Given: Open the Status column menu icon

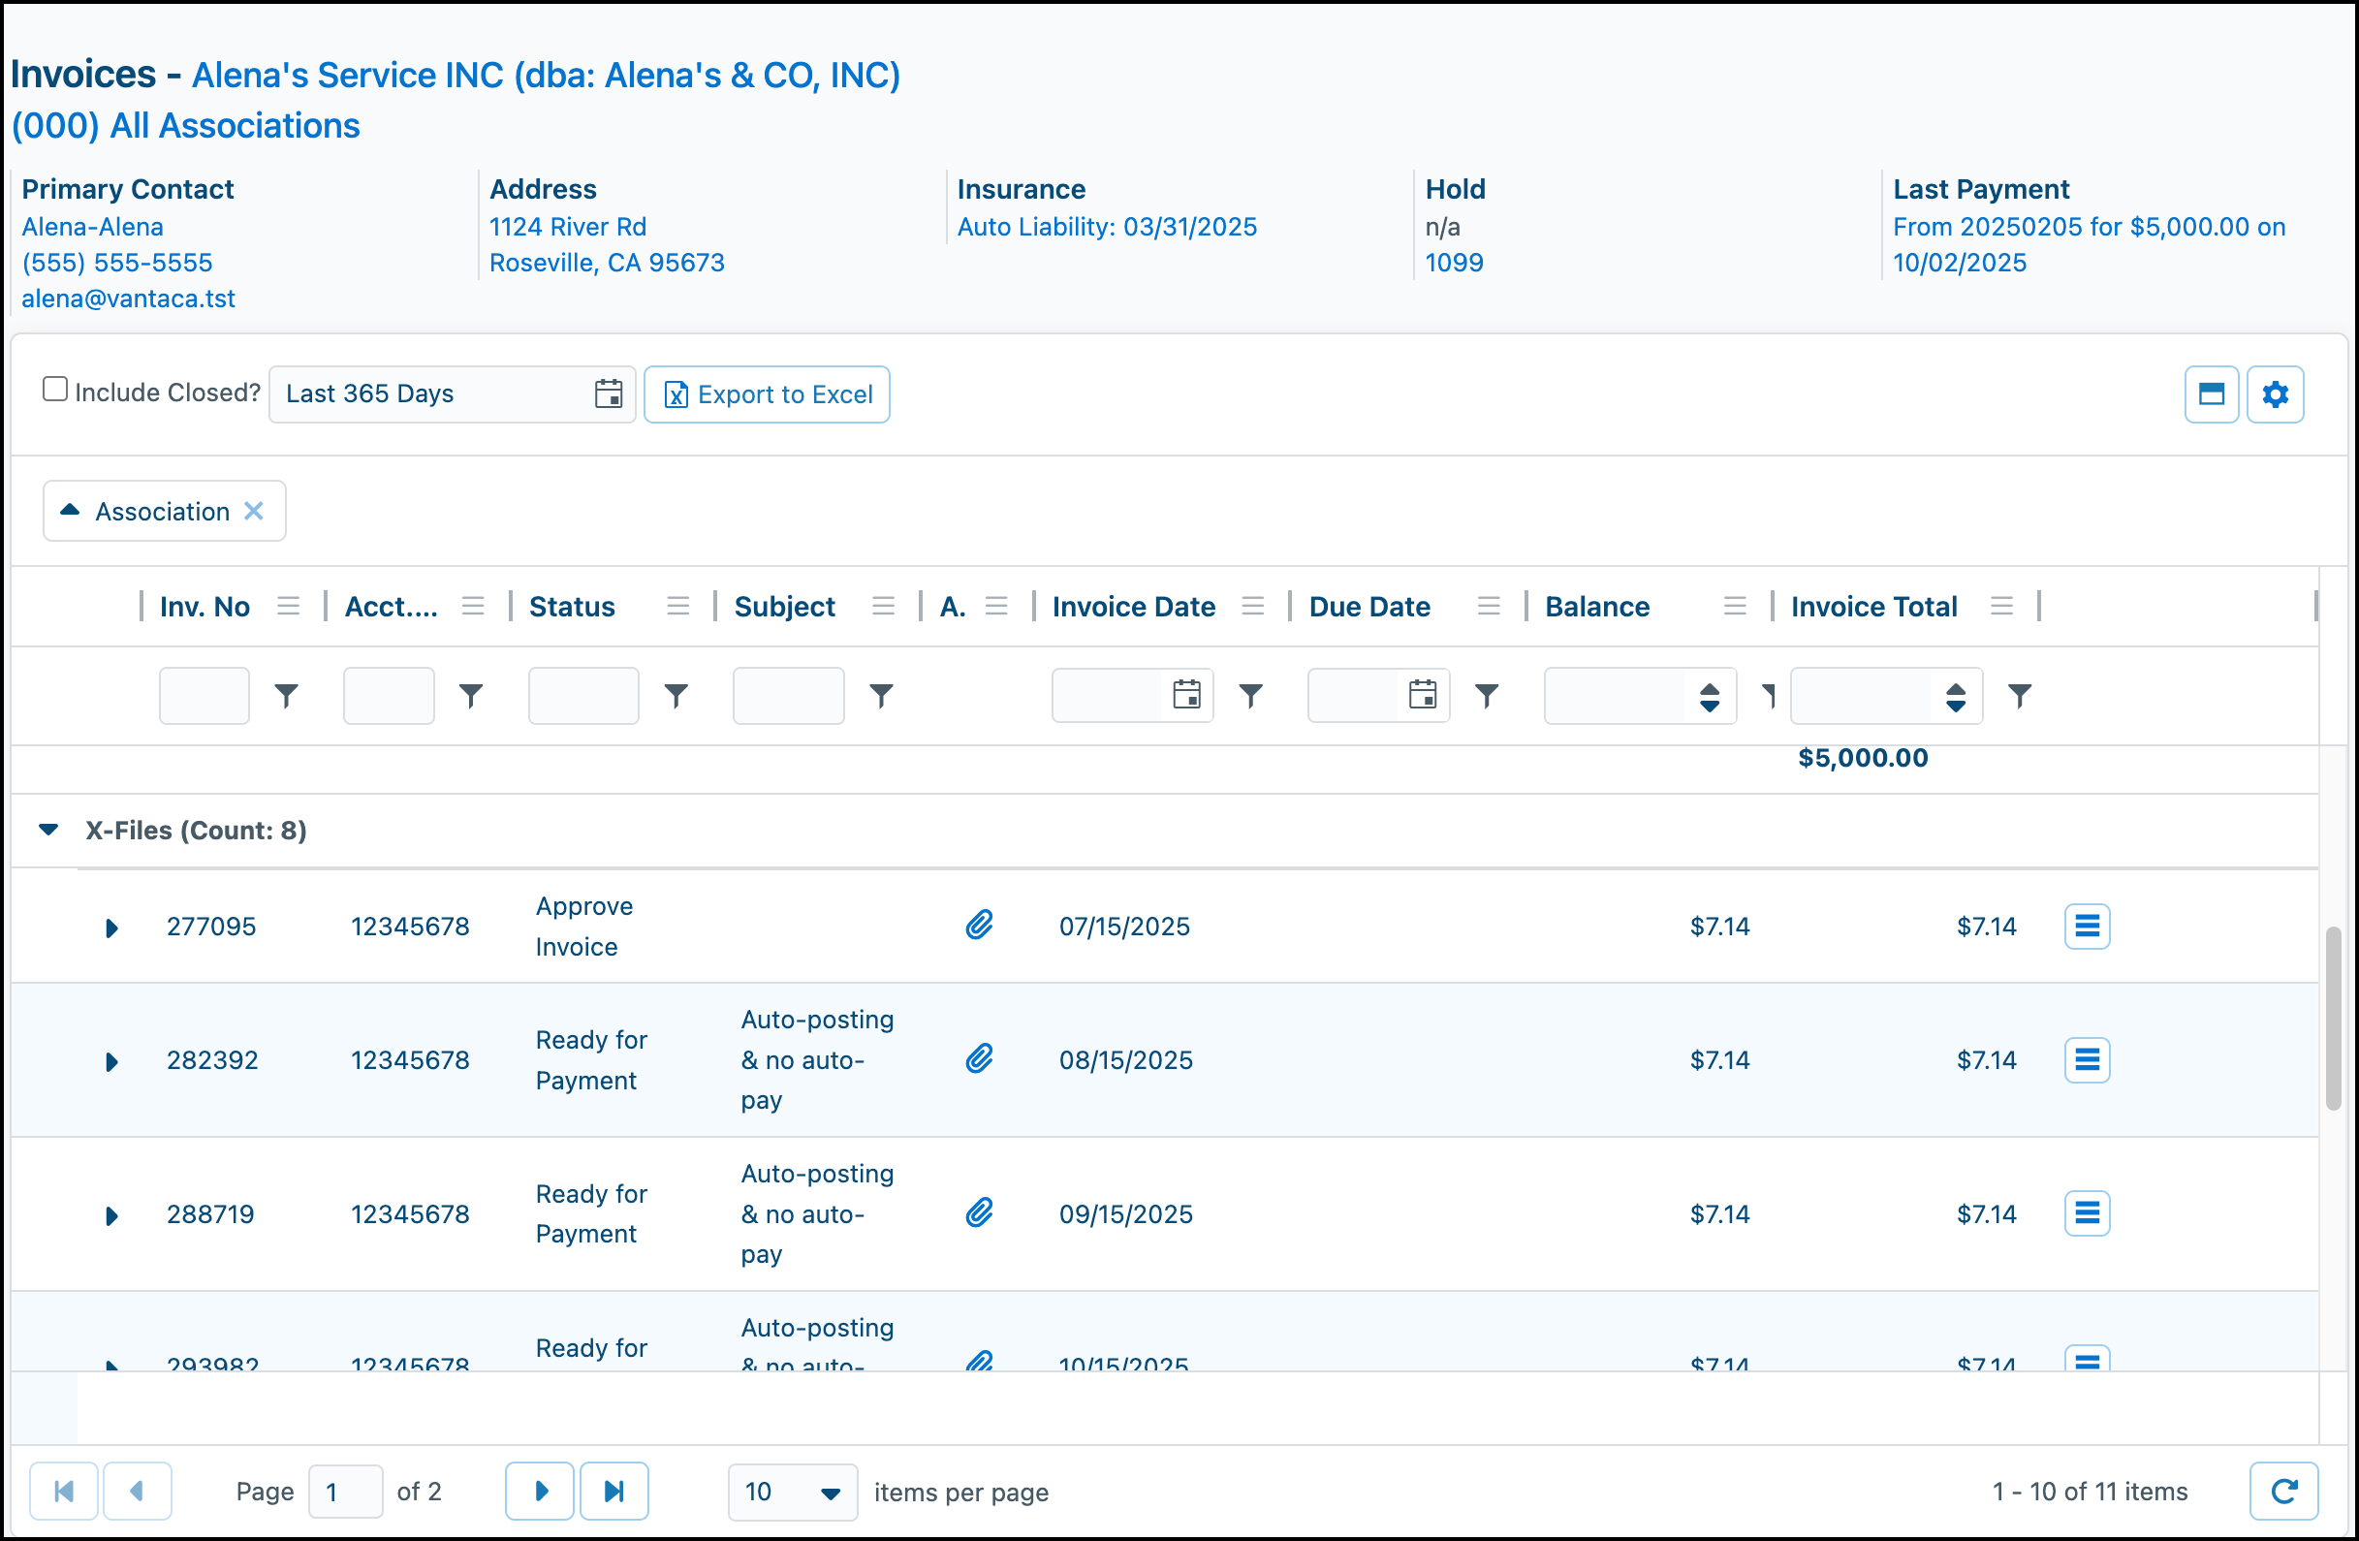Looking at the screenshot, I should coord(678,606).
